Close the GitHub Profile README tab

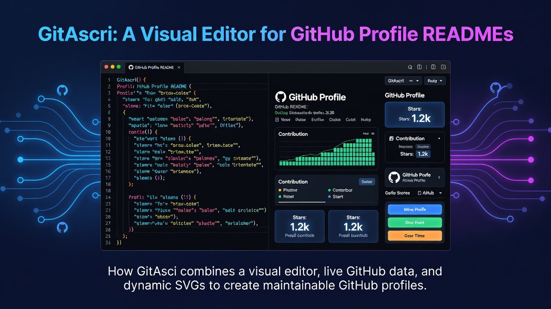(179, 67)
